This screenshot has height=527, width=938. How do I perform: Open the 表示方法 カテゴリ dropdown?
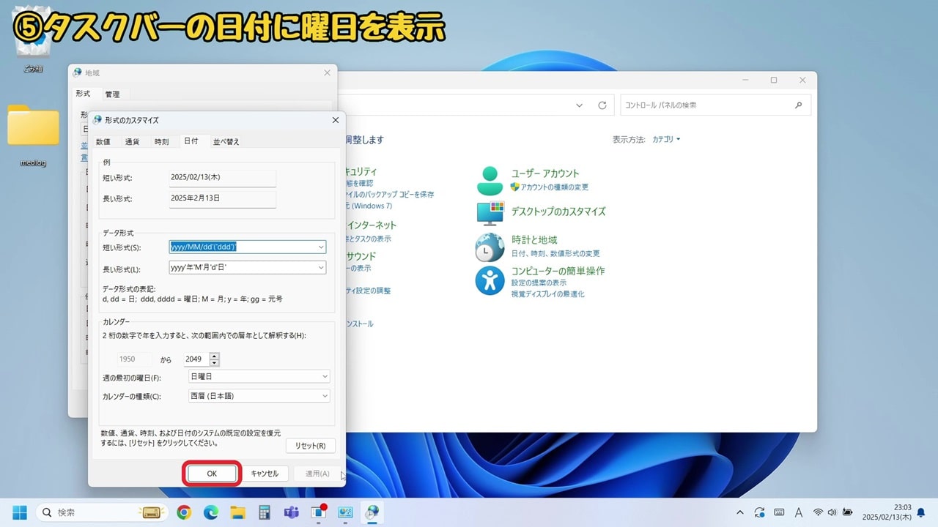666,139
